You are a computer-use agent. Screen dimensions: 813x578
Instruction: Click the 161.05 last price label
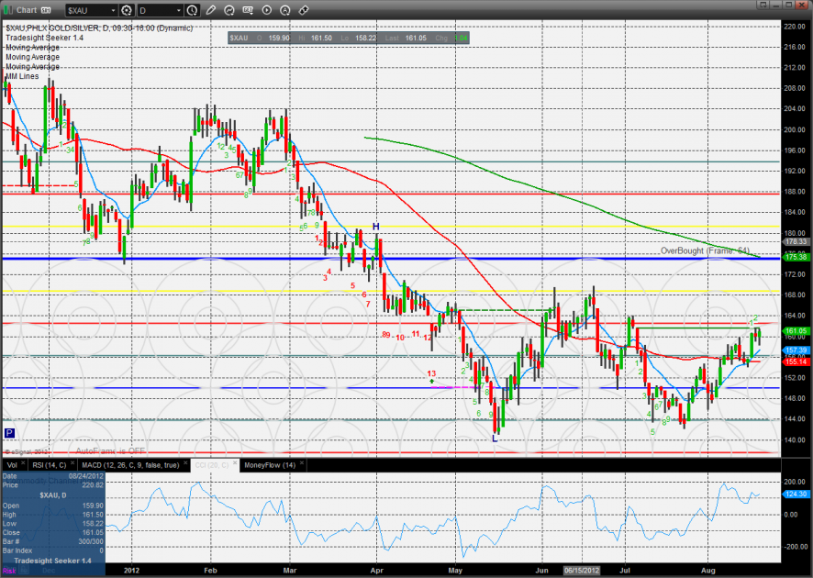[795, 330]
